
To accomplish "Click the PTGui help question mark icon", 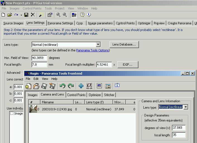I will [x=82, y=15].
